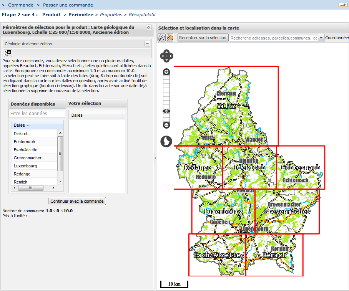
Task: Collapse the left panel with double-chevron
Action: (x=149, y=28)
